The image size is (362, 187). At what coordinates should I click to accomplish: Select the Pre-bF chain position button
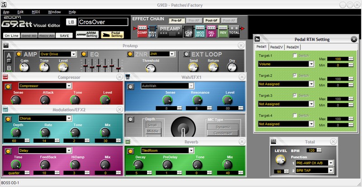pos(176,20)
